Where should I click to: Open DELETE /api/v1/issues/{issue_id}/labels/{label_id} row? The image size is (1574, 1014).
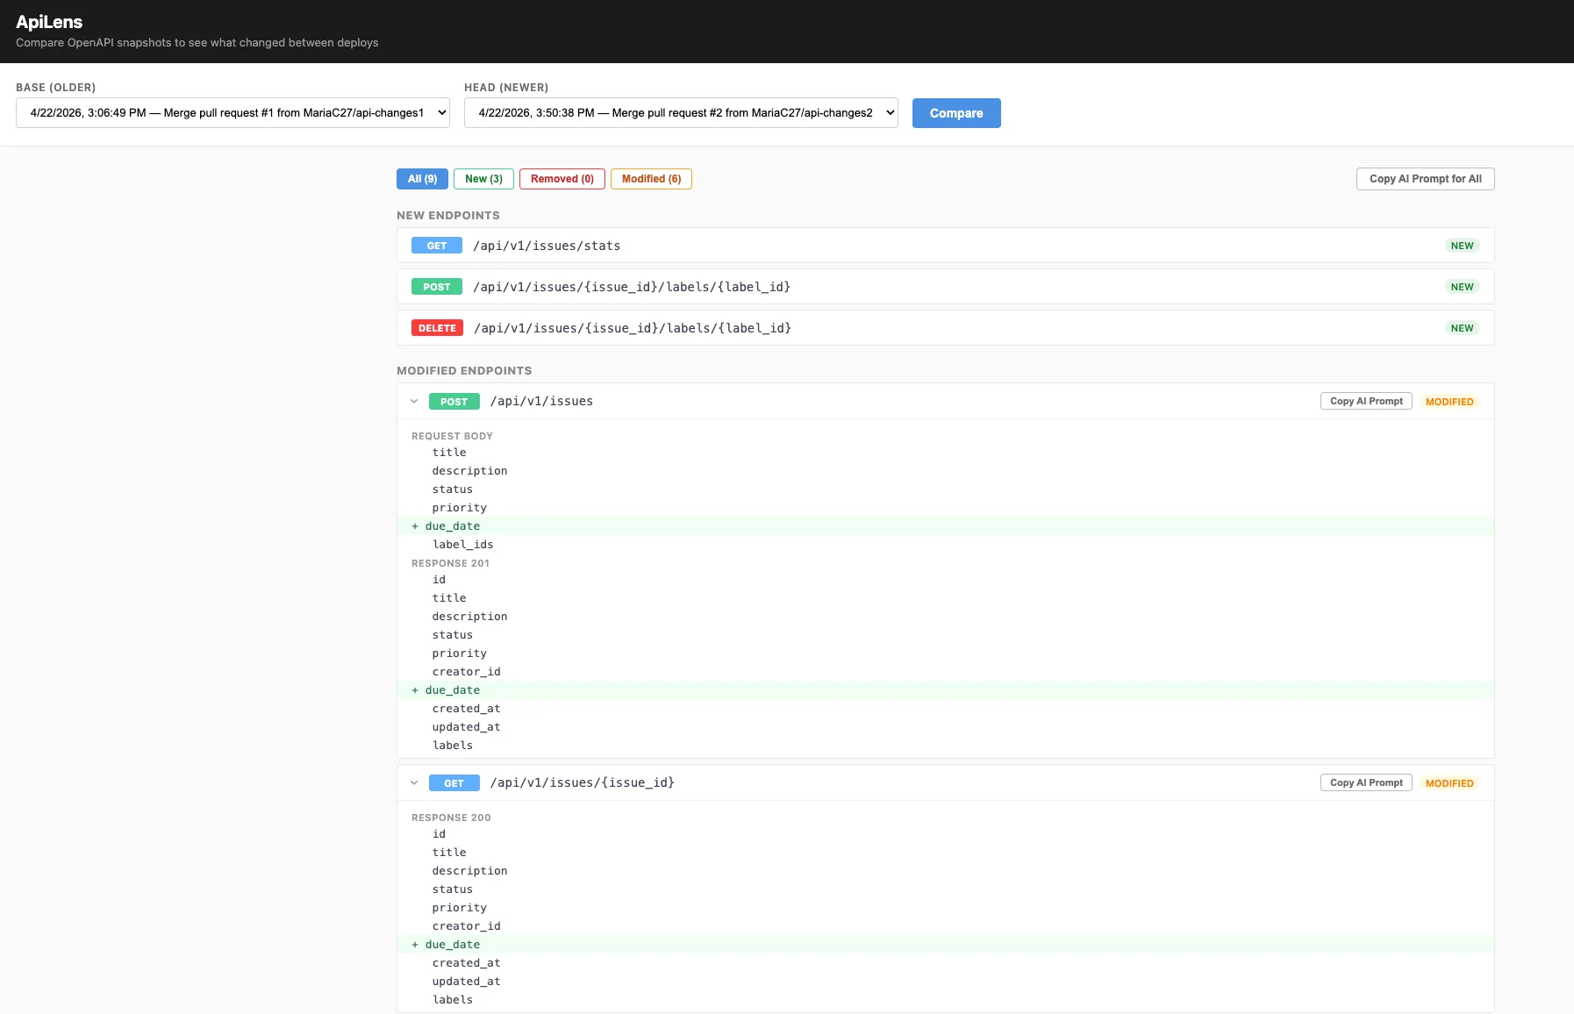945,328
